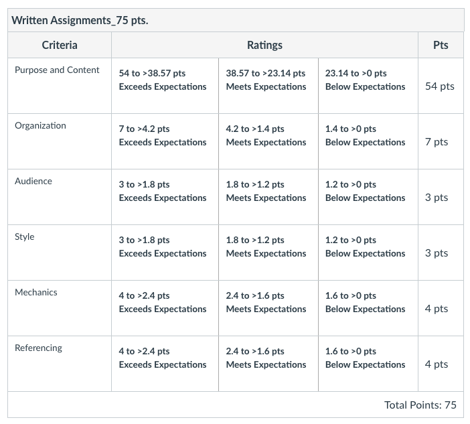The image size is (470, 424).
Task: Choose Meets Expectations rating for Organization
Action: point(268,141)
